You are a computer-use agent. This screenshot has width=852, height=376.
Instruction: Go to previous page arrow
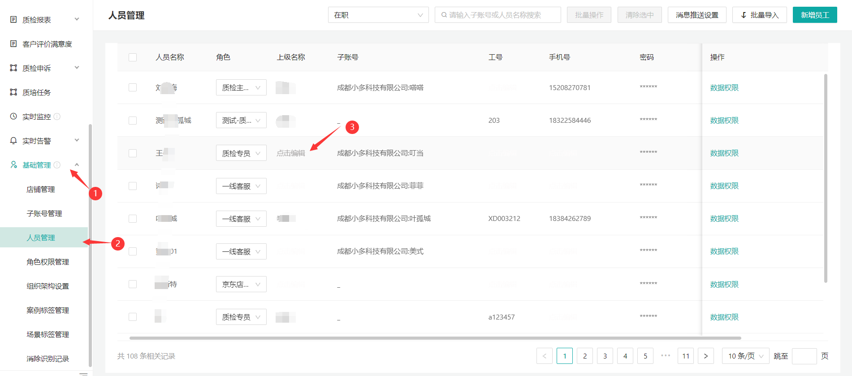[x=545, y=356]
